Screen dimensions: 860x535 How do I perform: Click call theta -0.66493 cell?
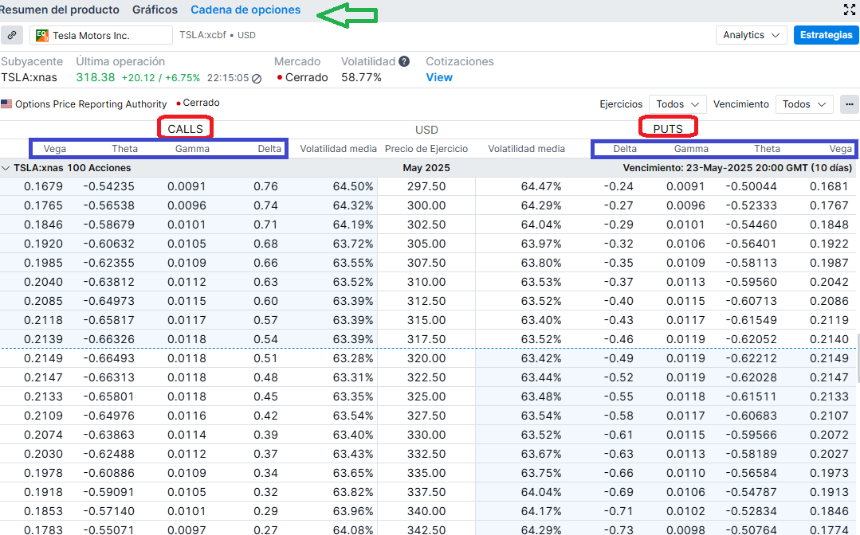[x=108, y=359]
